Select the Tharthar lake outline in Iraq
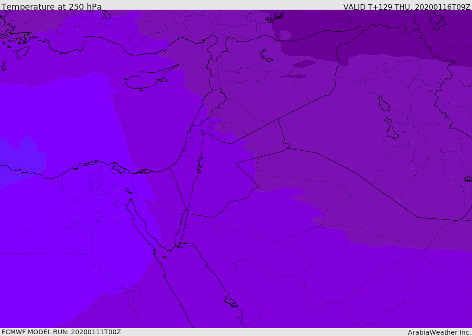Image resolution: width=472 pixels, height=336 pixels. (x=384, y=104)
